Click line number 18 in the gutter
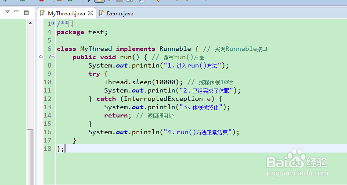347x185 pixels. (x=47, y=149)
